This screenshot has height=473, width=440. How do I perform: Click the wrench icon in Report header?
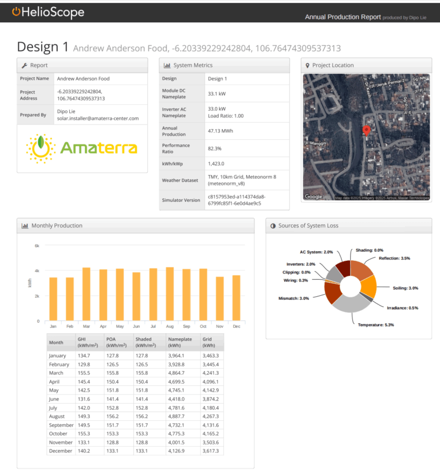tap(24, 65)
